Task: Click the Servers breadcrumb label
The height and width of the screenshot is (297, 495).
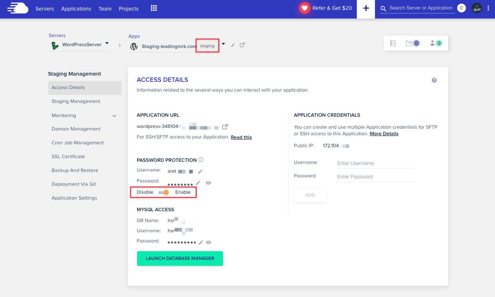Action: [x=57, y=36]
